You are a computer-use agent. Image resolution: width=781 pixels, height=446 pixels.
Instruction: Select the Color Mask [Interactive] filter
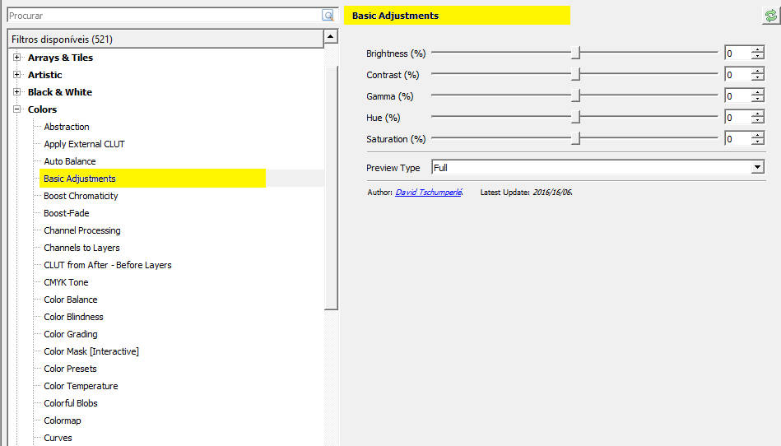point(91,351)
